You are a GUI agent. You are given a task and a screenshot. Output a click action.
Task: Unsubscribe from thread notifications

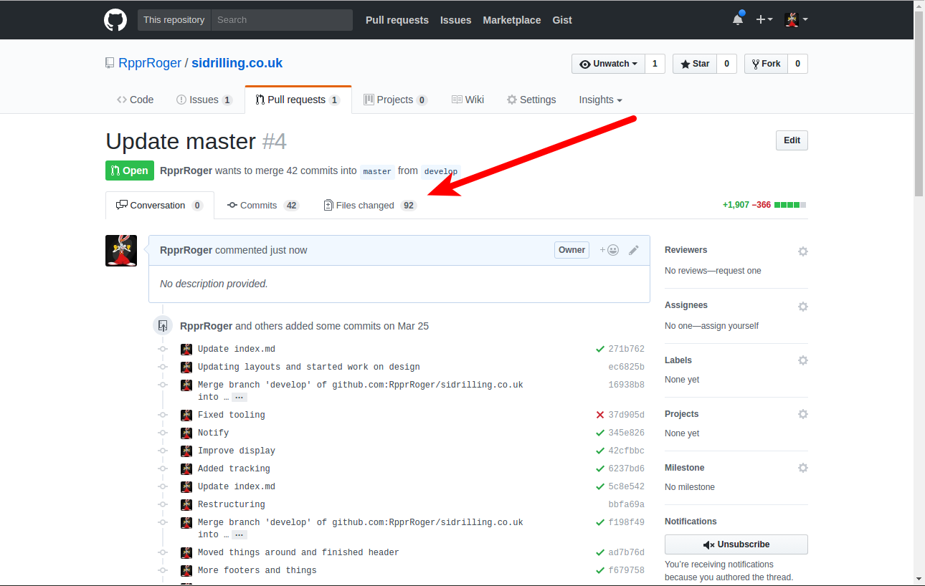coord(736,544)
